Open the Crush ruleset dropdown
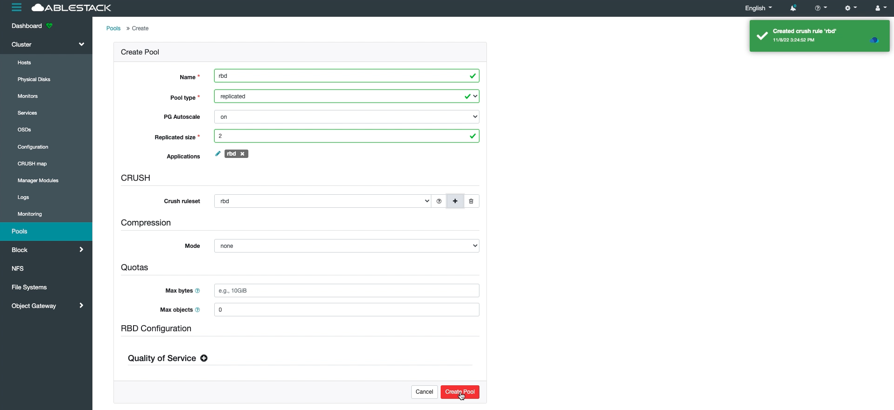 322,201
